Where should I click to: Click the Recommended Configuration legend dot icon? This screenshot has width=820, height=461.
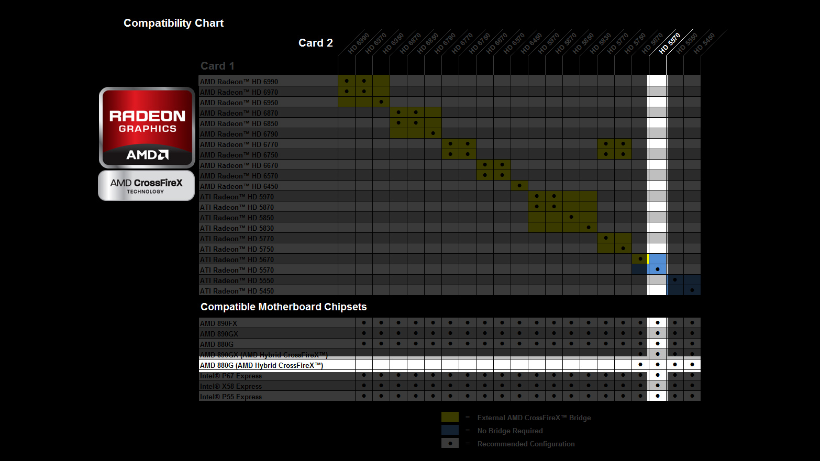(x=450, y=444)
